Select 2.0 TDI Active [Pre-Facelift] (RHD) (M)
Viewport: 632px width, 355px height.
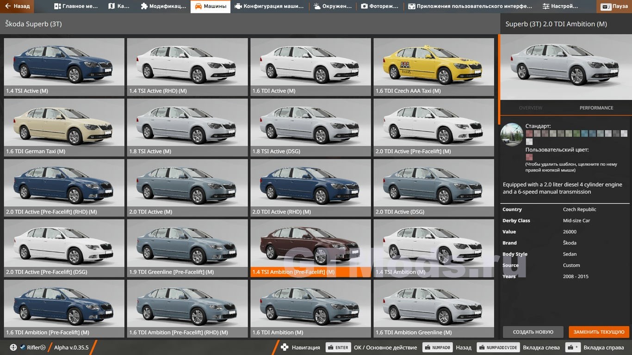[x=64, y=188]
